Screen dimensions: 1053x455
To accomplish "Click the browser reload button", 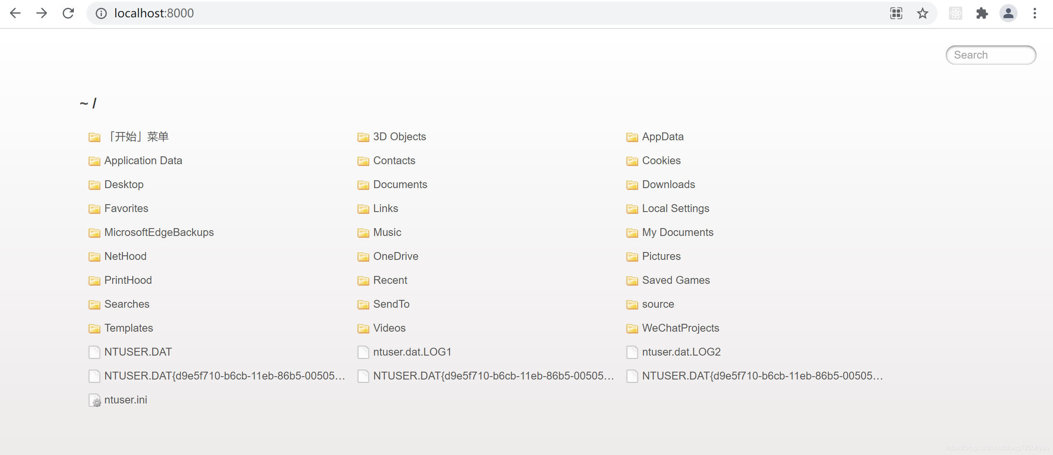I will 68,13.
